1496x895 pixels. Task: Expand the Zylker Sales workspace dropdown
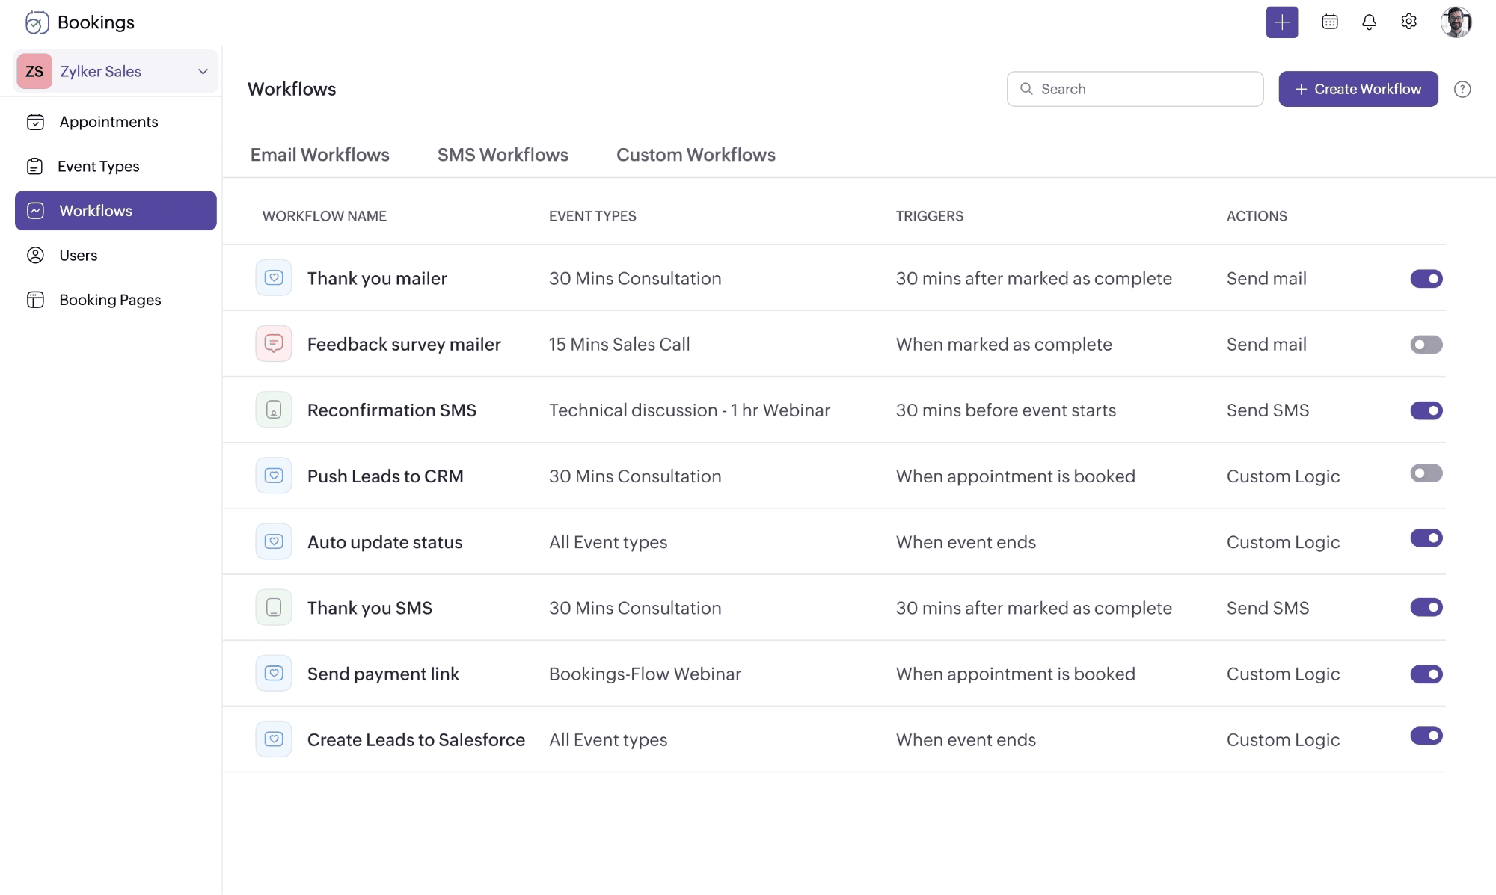click(203, 71)
